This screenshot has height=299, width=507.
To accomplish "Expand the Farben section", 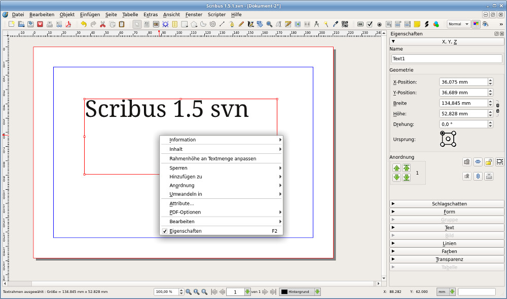I will pos(447,251).
